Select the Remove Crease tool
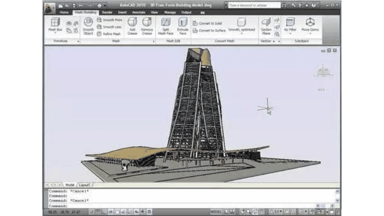The height and width of the screenshot is (216, 384). tap(147, 26)
